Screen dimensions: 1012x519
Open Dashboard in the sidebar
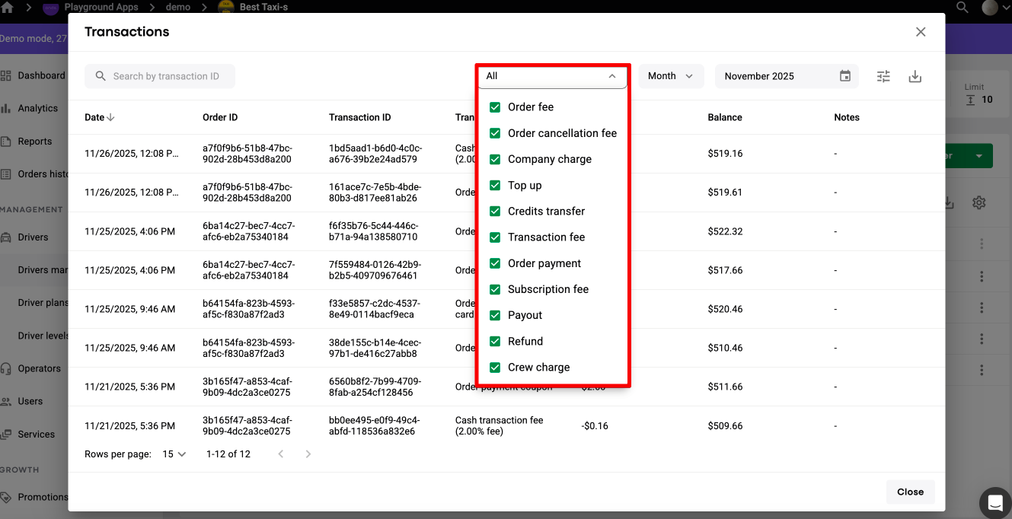tap(41, 75)
